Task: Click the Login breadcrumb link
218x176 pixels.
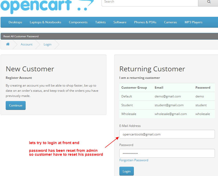Action: click(48, 44)
